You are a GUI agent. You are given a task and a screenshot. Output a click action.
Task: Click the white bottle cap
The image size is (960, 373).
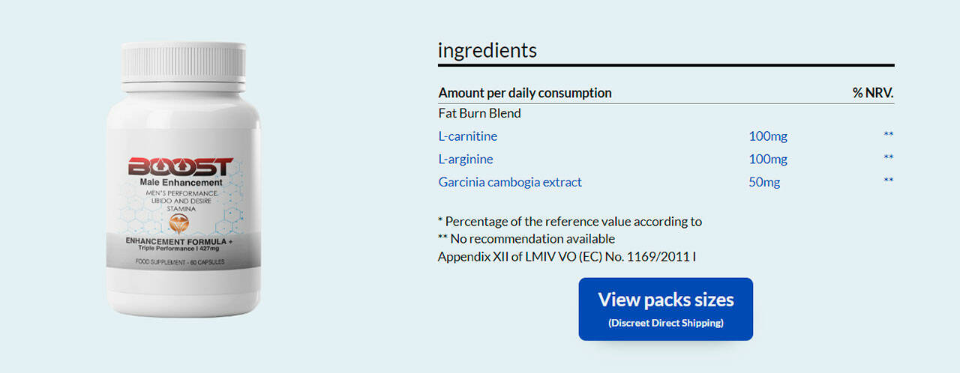coord(184,61)
